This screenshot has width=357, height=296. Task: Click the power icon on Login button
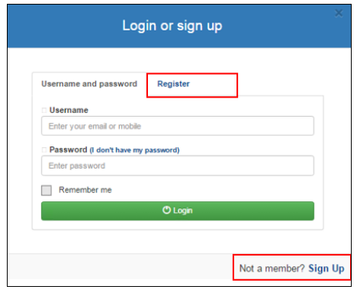(166, 210)
